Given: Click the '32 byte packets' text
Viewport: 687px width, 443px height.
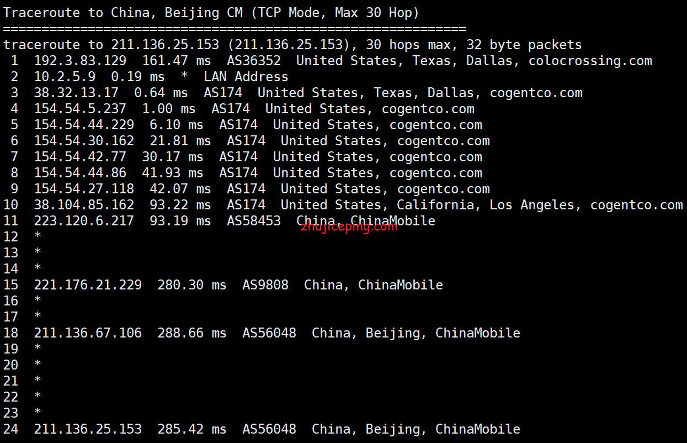Looking at the screenshot, I should pos(524,45).
